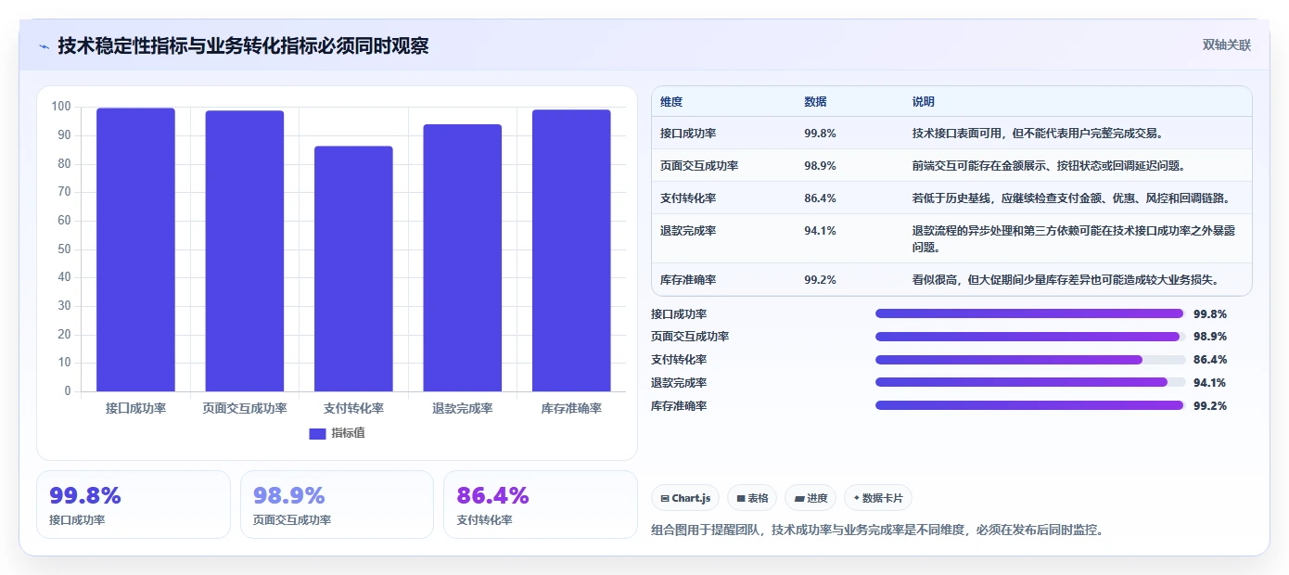
Task: Click the Chart.js chip
Action: coord(685,498)
